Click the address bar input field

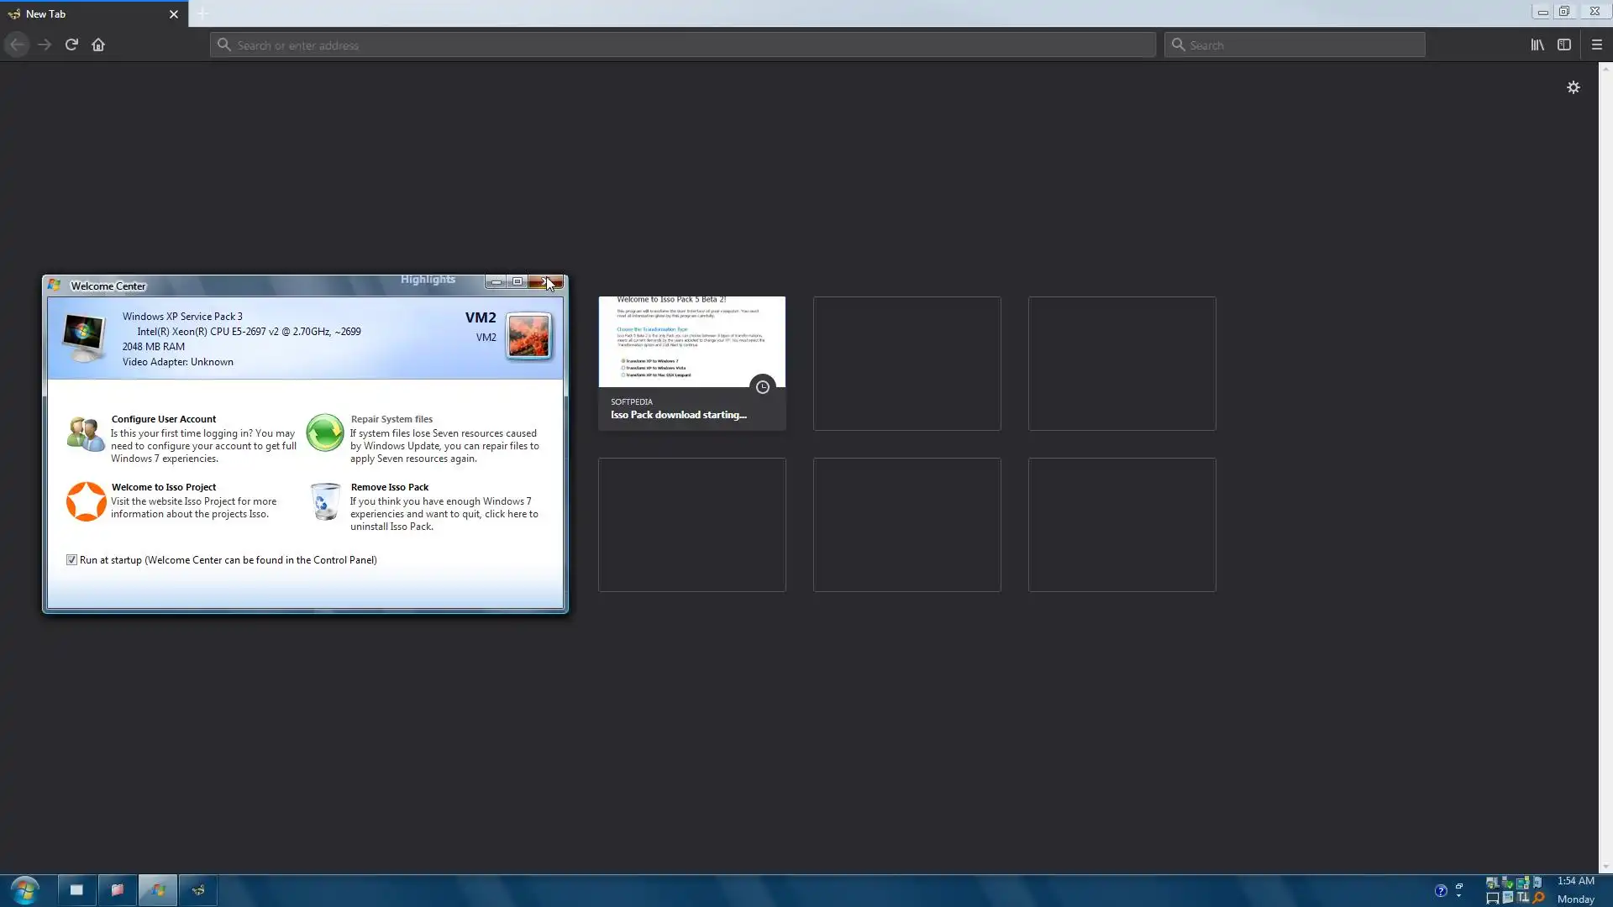click(x=682, y=45)
